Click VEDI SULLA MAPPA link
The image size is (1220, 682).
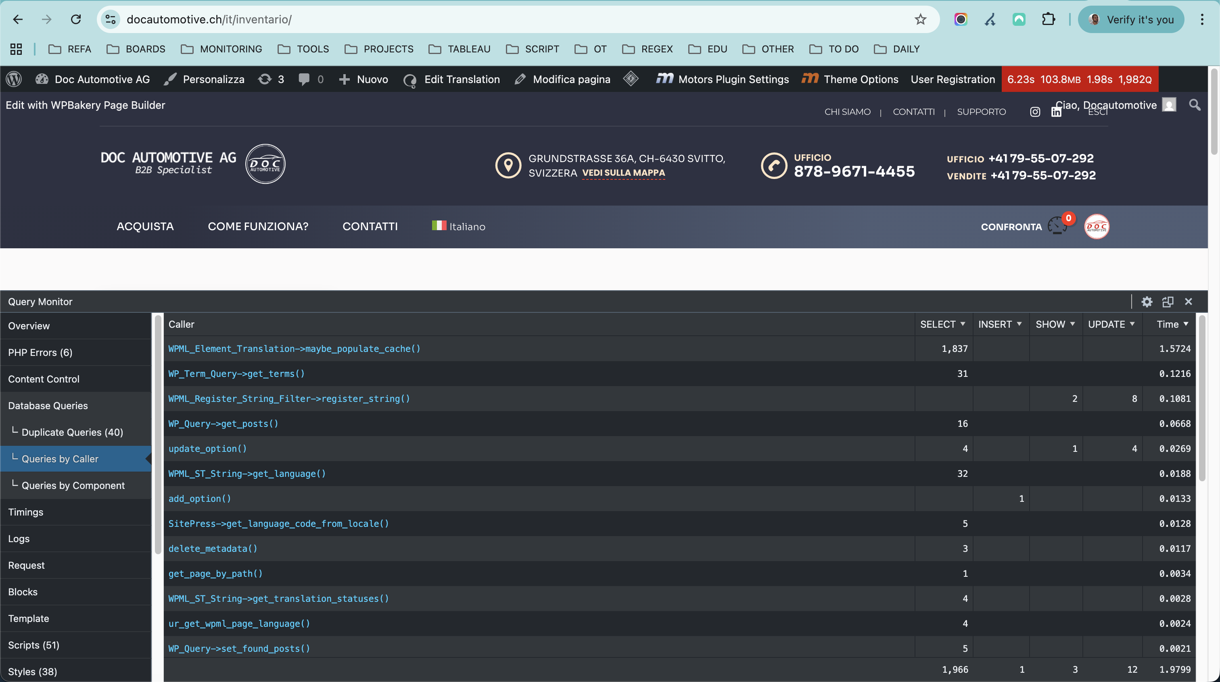[623, 173]
